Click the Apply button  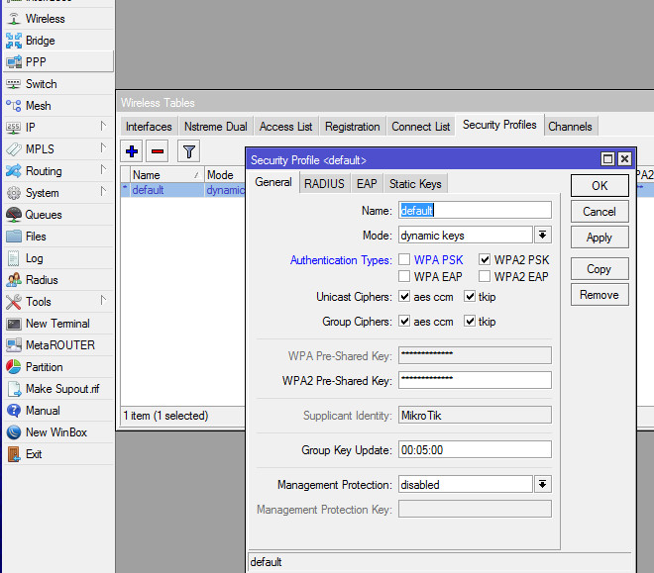599,238
